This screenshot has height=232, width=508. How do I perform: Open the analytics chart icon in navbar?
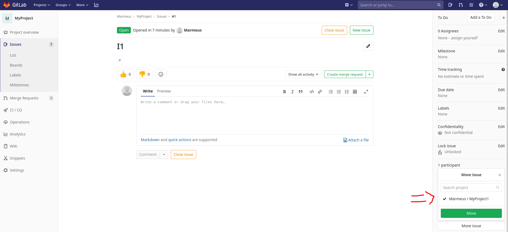[96, 5]
